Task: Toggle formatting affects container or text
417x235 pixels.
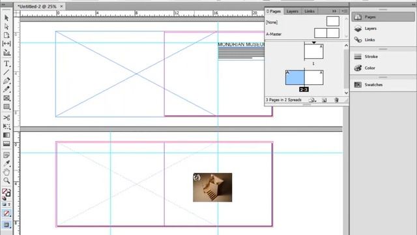Action: pyautogui.click(x=7, y=204)
